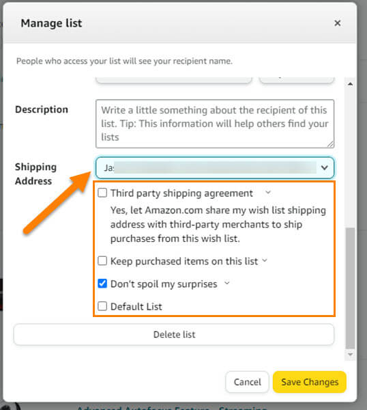Click inside the Description text area

point(215,124)
